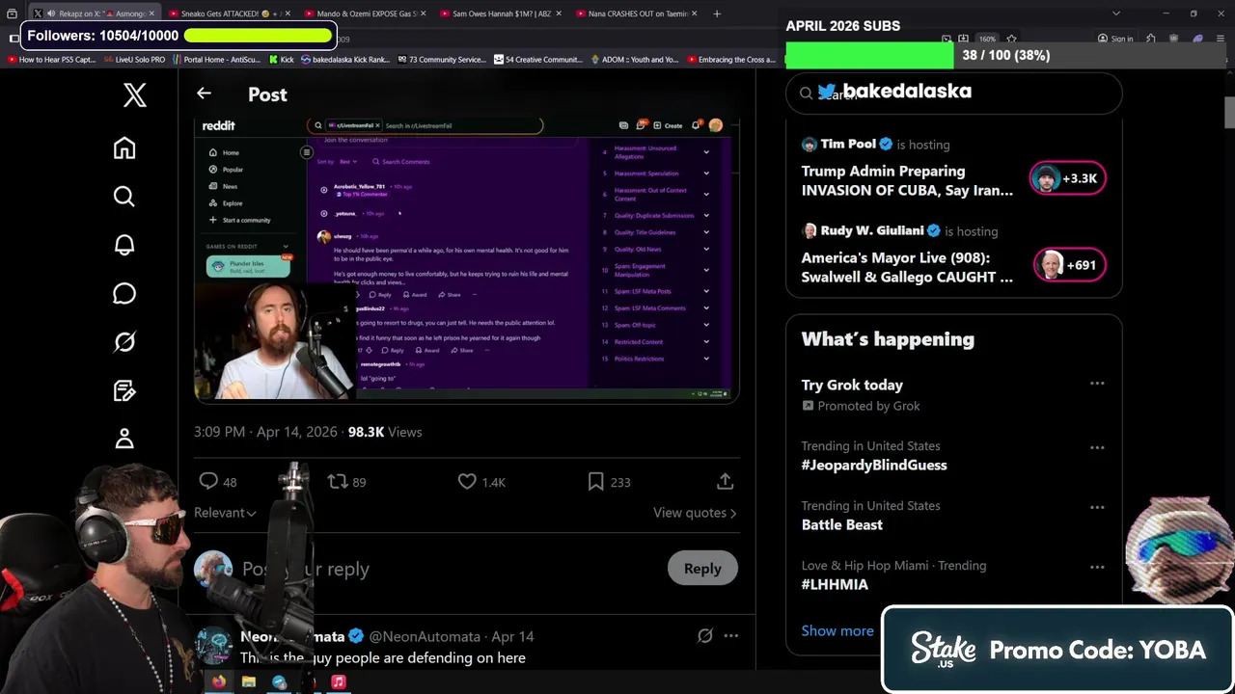Open LiveU Solo PRO bookmark

click(134, 60)
